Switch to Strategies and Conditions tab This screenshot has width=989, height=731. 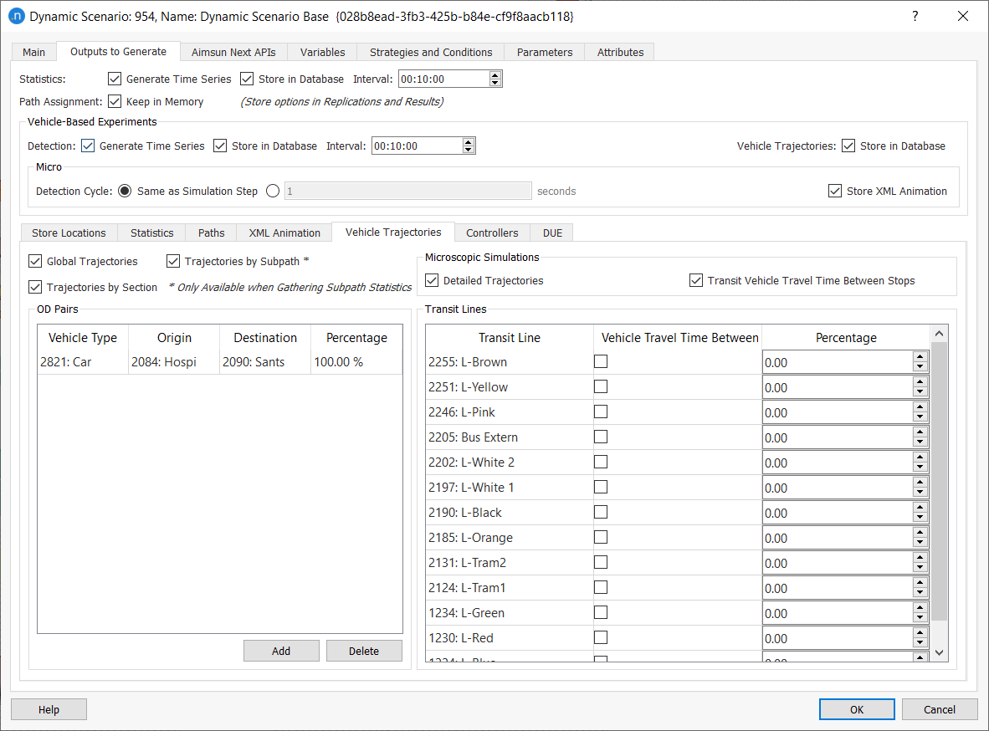pos(431,52)
